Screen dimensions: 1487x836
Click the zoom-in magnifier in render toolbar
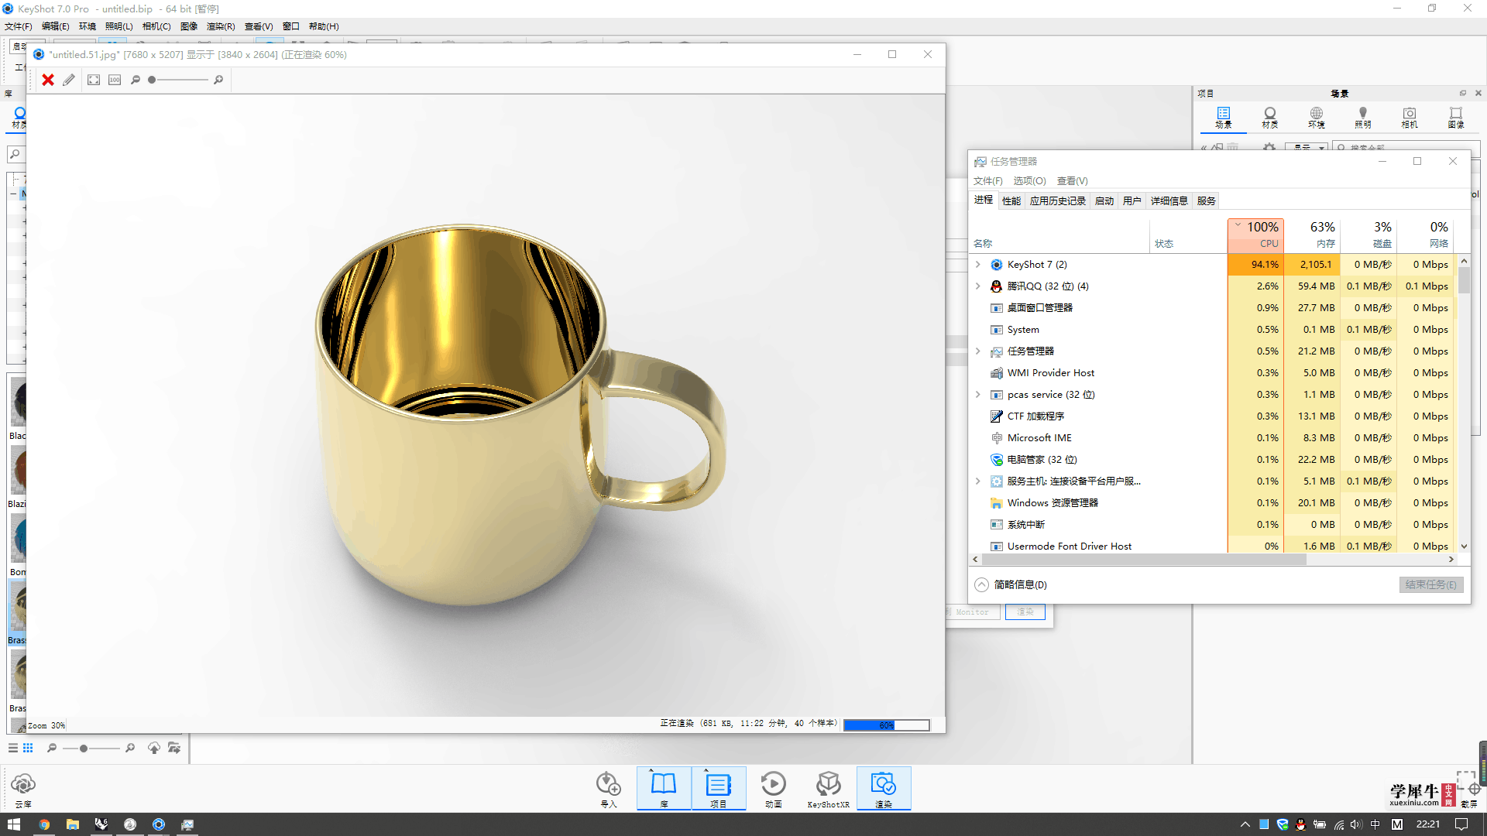218,80
